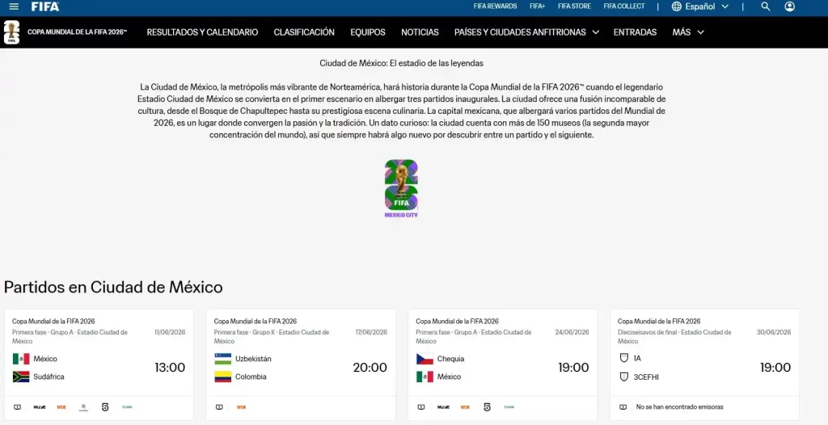
Task: Click the 3CEFHI placeholder team name
Action: pos(646,377)
